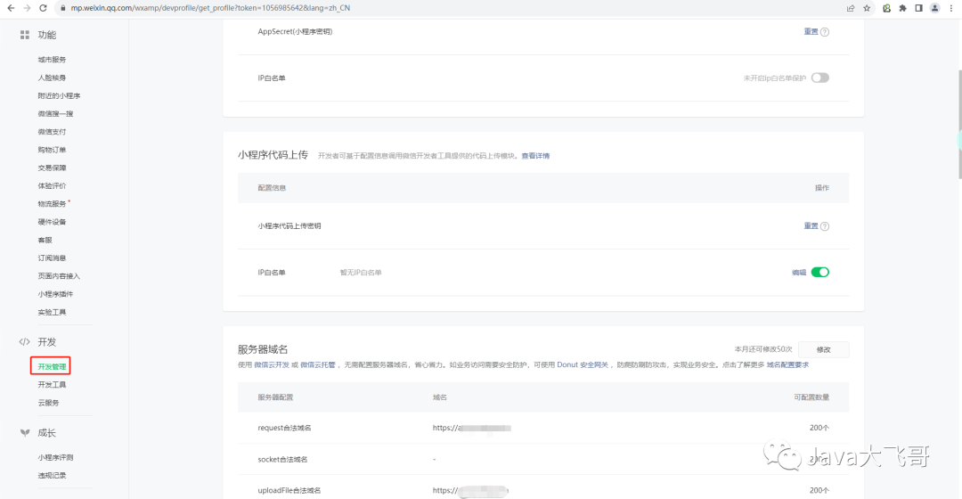The width and height of the screenshot is (962, 499).
Task: Select 附近的小程序 in sidebar
Action: point(59,95)
